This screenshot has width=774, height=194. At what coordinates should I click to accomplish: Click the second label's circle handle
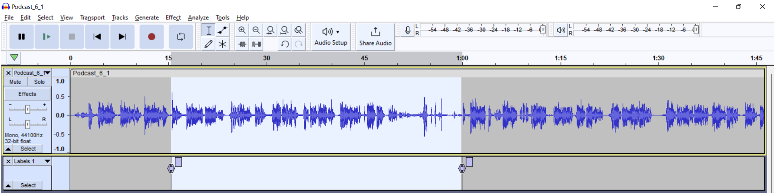click(x=462, y=169)
